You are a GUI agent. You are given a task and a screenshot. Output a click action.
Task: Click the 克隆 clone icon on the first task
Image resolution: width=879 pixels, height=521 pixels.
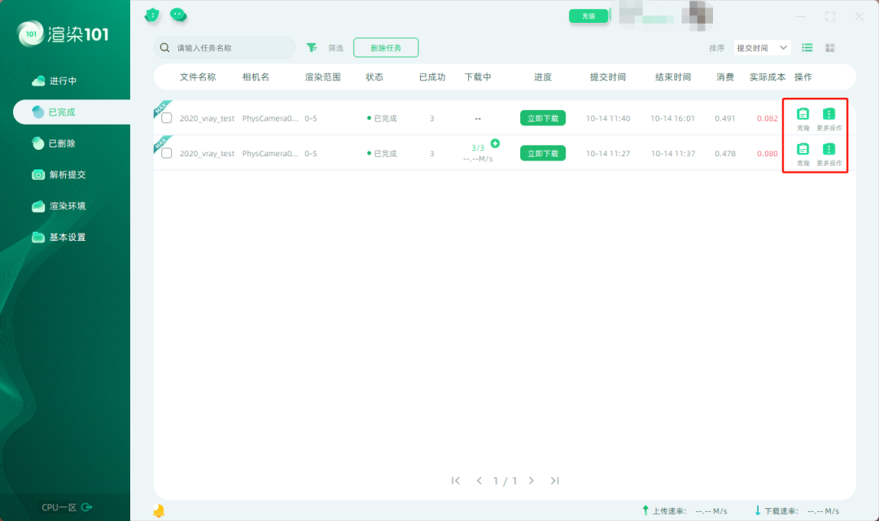pos(801,114)
